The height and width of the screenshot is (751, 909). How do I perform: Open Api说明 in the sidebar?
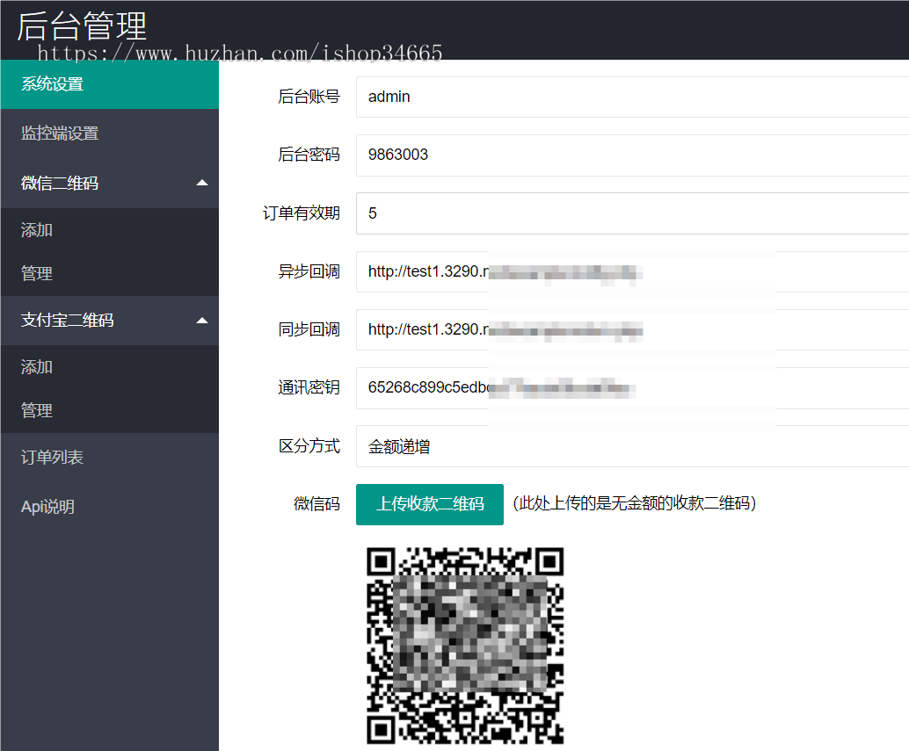coord(110,507)
